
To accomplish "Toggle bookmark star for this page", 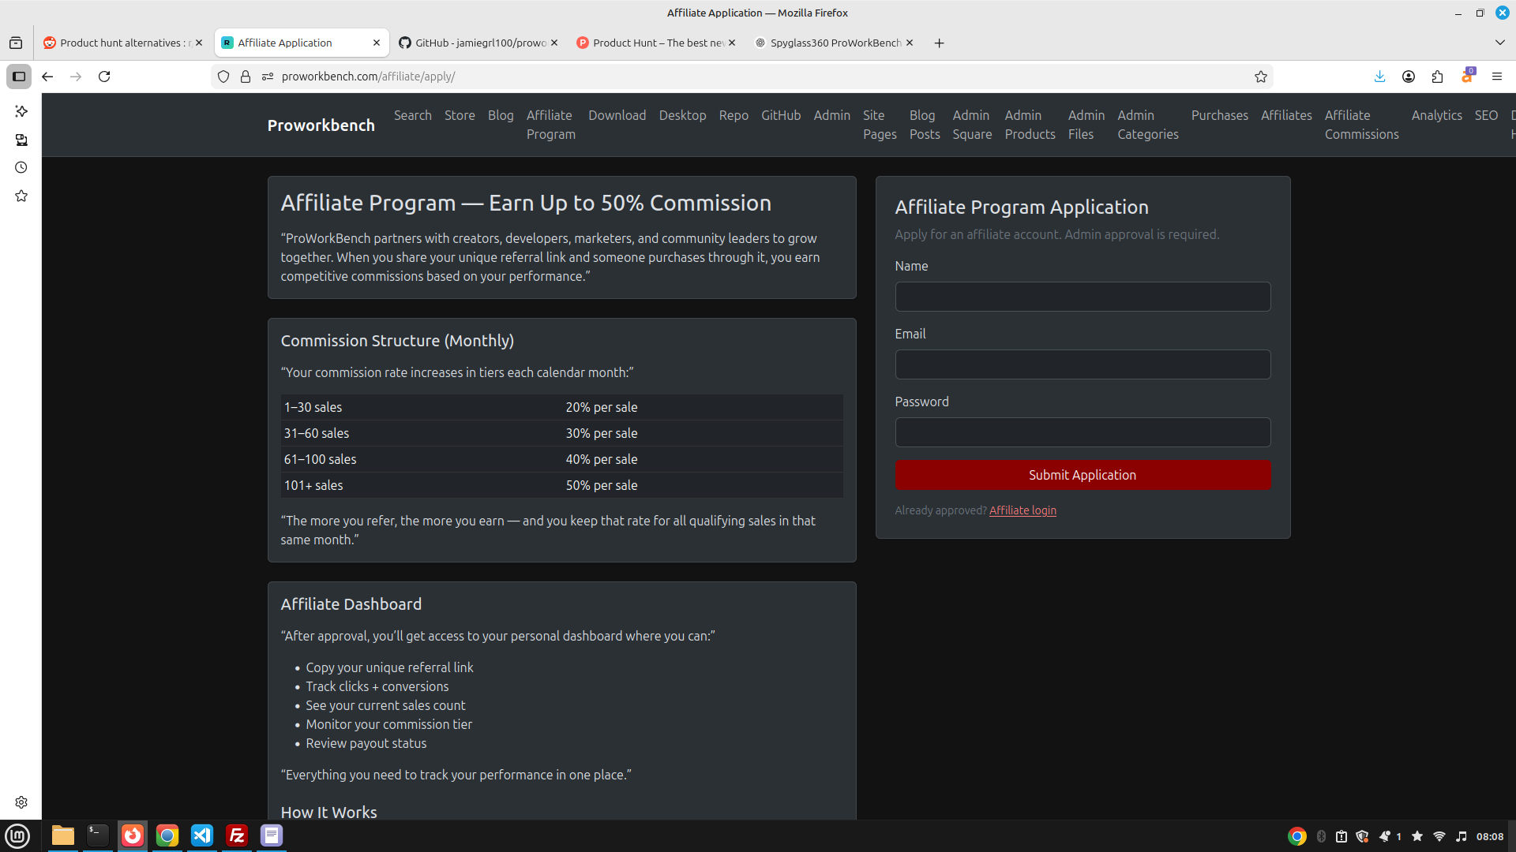I will click(1261, 77).
